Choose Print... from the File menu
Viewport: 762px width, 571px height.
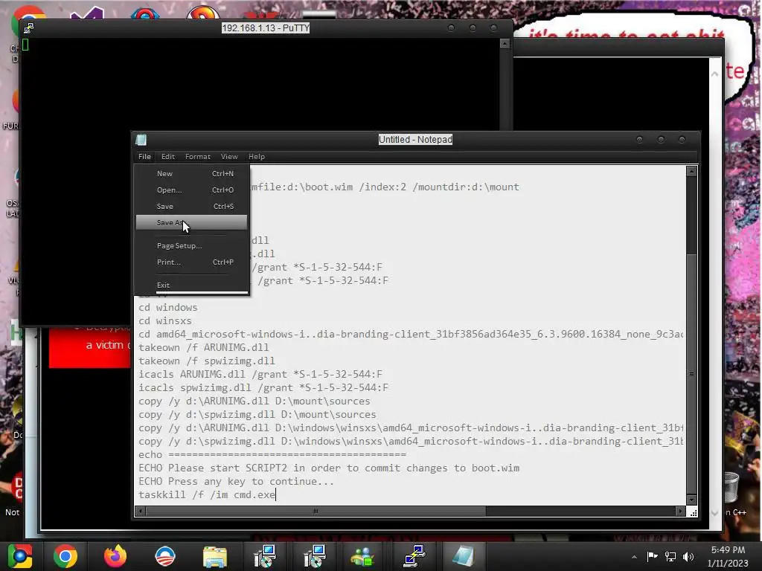click(x=191, y=262)
